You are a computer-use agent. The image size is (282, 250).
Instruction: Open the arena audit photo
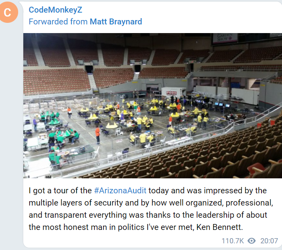coord(152,106)
